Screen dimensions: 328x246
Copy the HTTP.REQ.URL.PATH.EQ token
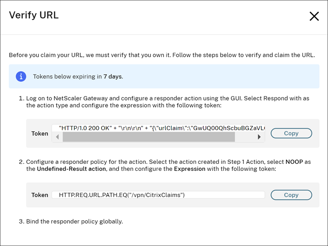(x=291, y=195)
